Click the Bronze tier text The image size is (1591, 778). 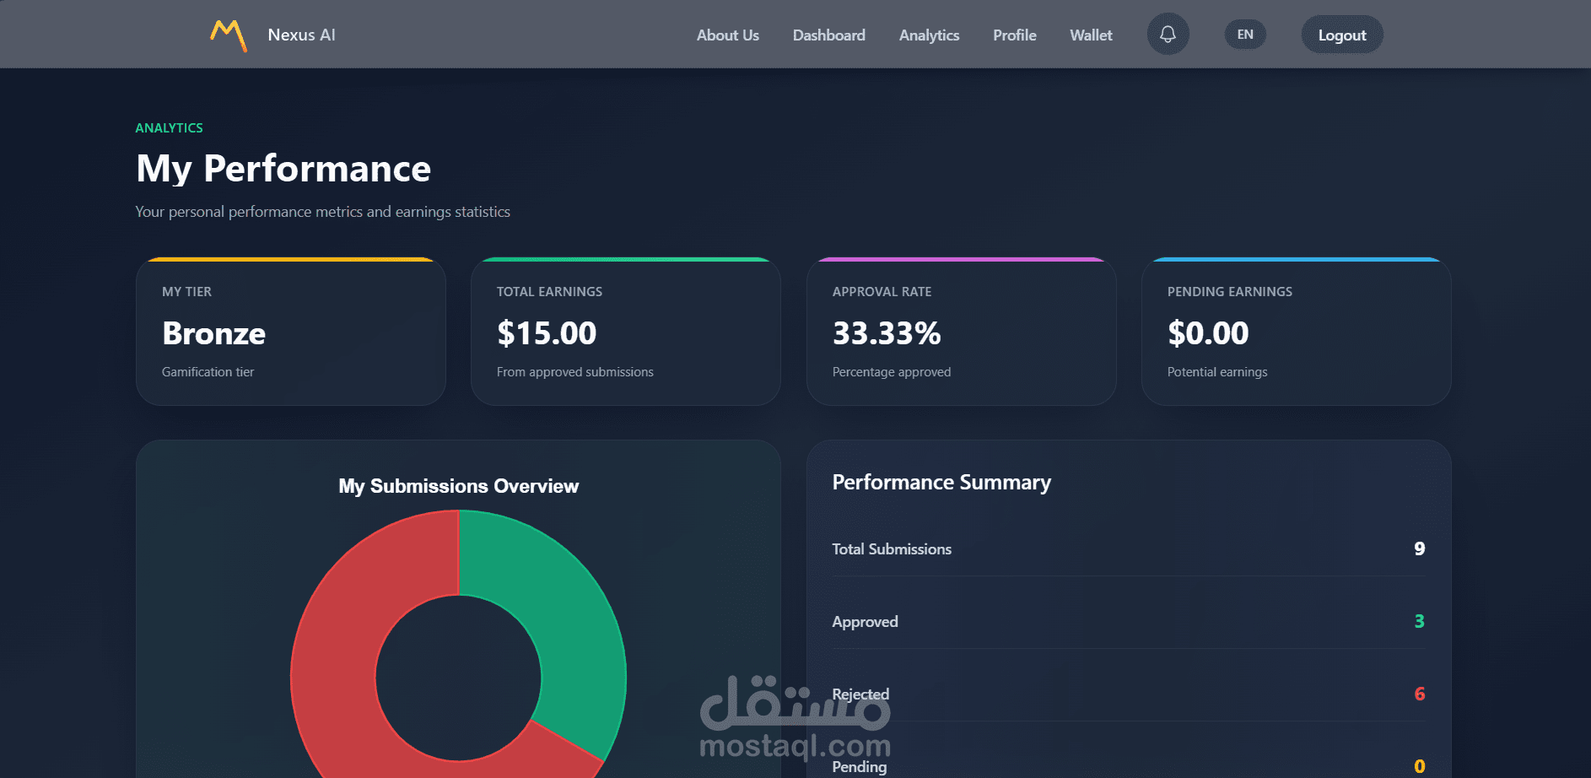[x=214, y=333]
